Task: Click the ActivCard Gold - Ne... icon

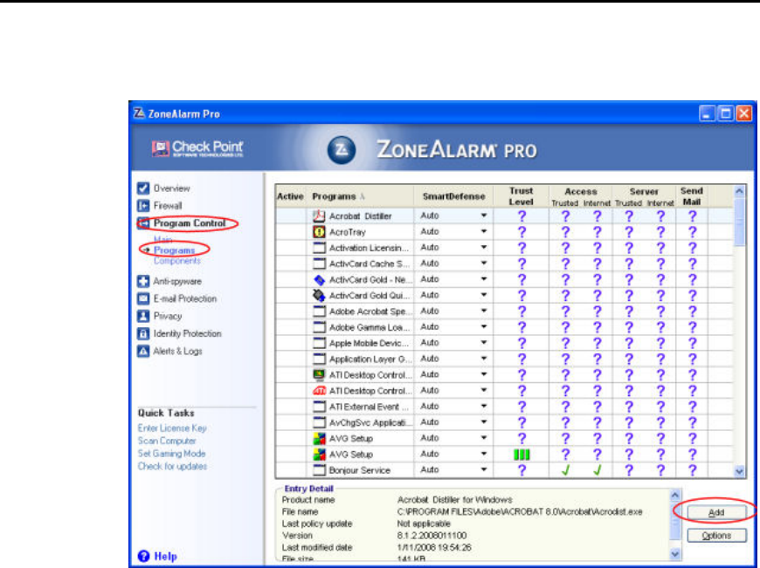Action: pyautogui.click(x=319, y=279)
